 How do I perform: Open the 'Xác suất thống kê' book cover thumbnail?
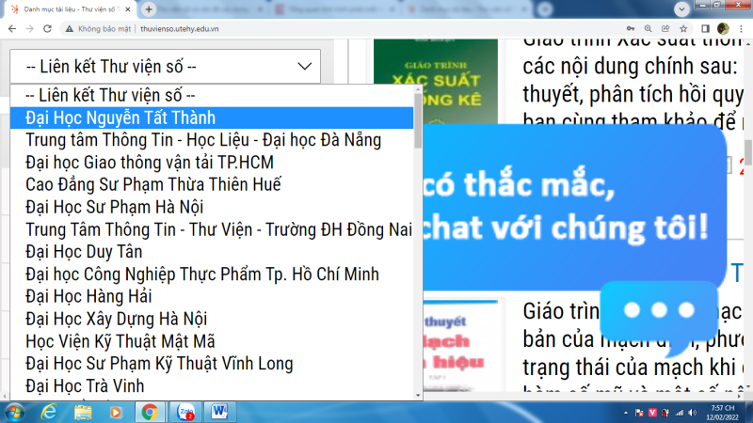point(436,82)
